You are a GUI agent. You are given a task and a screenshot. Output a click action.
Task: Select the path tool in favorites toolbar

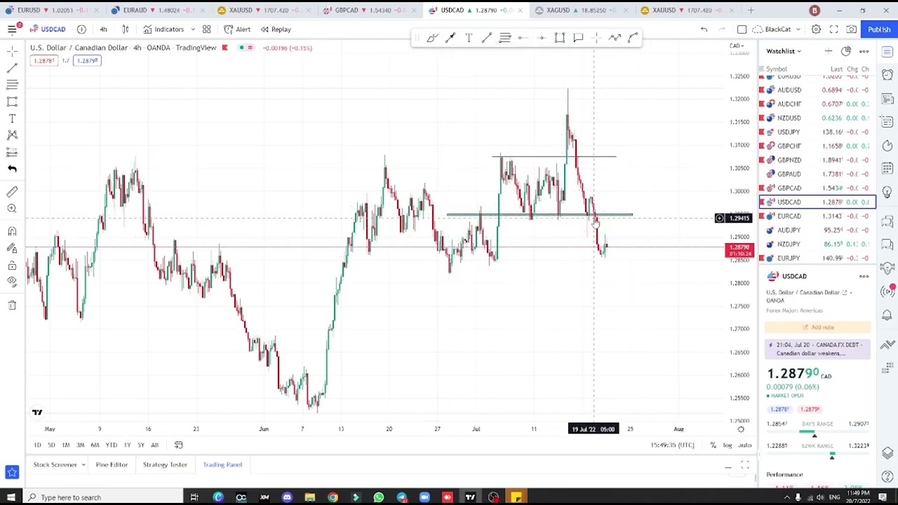tap(615, 38)
